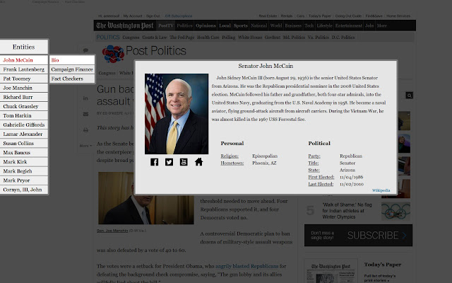Click the Last Elected label link
Image resolution: width=452 pixels, height=283 pixels.
click(x=321, y=184)
